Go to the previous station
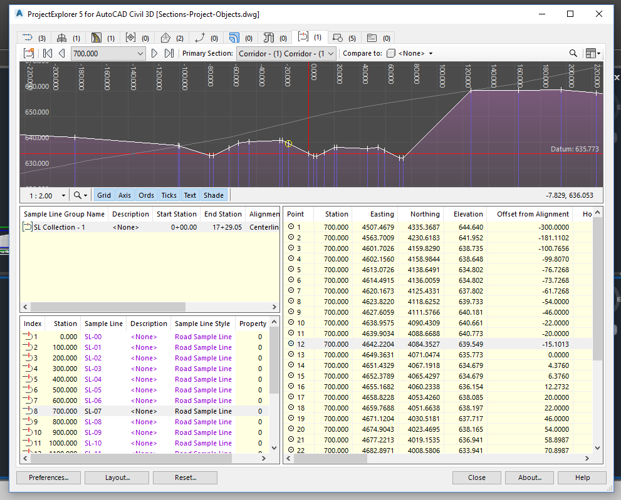This screenshot has width=621, height=500. point(62,53)
